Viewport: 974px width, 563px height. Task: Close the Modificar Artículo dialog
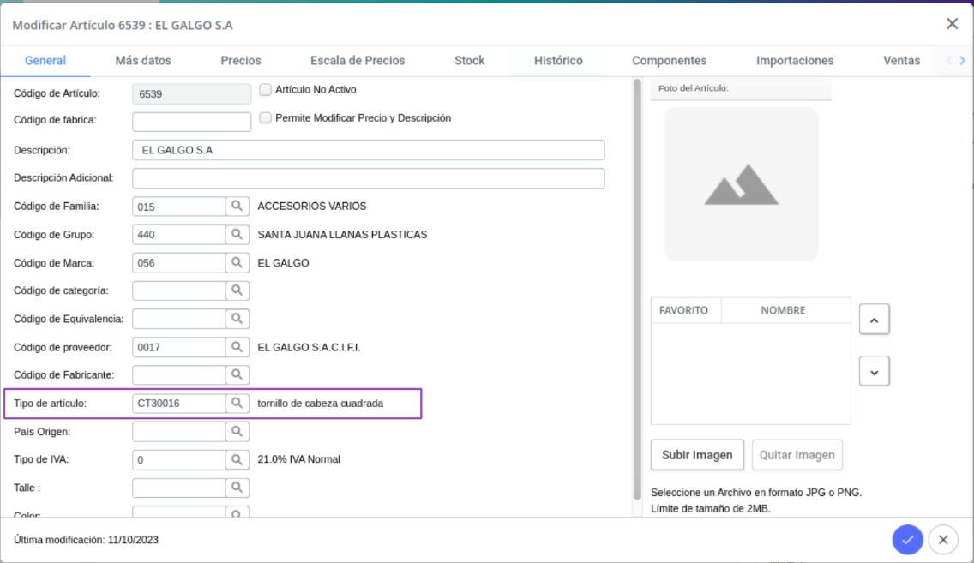tap(952, 24)
